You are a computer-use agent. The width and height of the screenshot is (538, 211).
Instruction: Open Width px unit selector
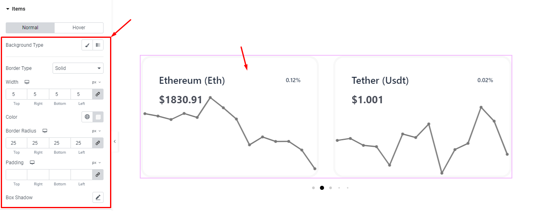tap(97, 82)
